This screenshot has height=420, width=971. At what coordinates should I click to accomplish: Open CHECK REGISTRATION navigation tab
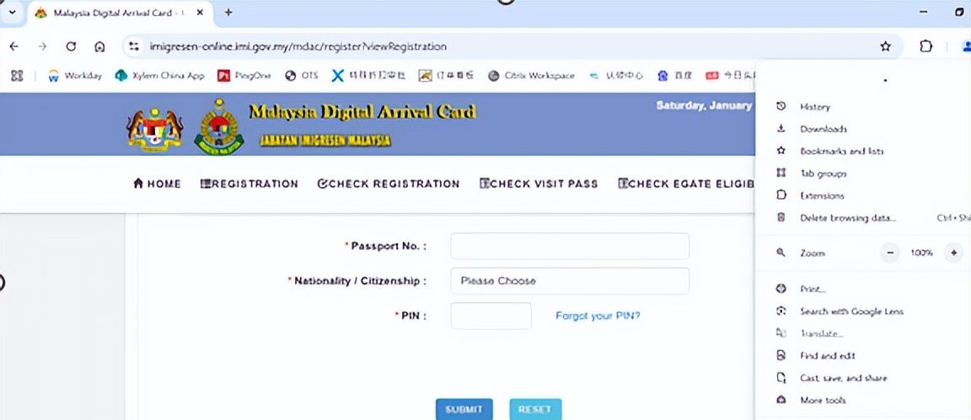389,183
